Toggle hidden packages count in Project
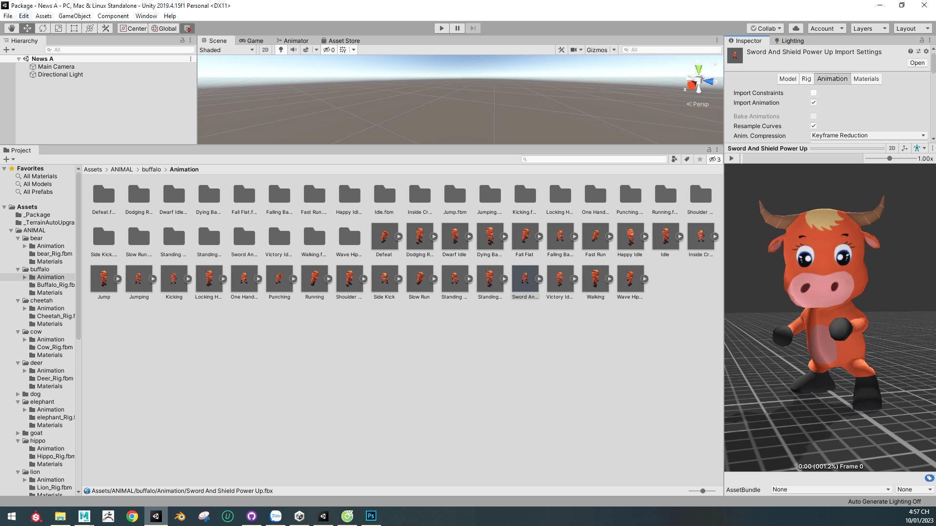The height and width of the screenshot is (526, 936). click(x=715, y=159)
